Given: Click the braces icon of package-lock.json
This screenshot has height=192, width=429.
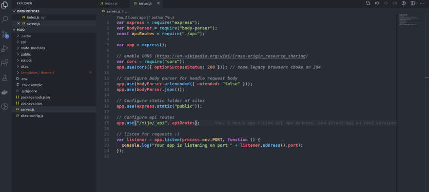Looking at the screenshot, I should pyautogui.click(x=18, y=97).
